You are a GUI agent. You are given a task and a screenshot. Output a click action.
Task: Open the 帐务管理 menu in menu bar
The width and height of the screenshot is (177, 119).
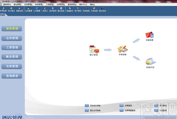pos(39,4)
